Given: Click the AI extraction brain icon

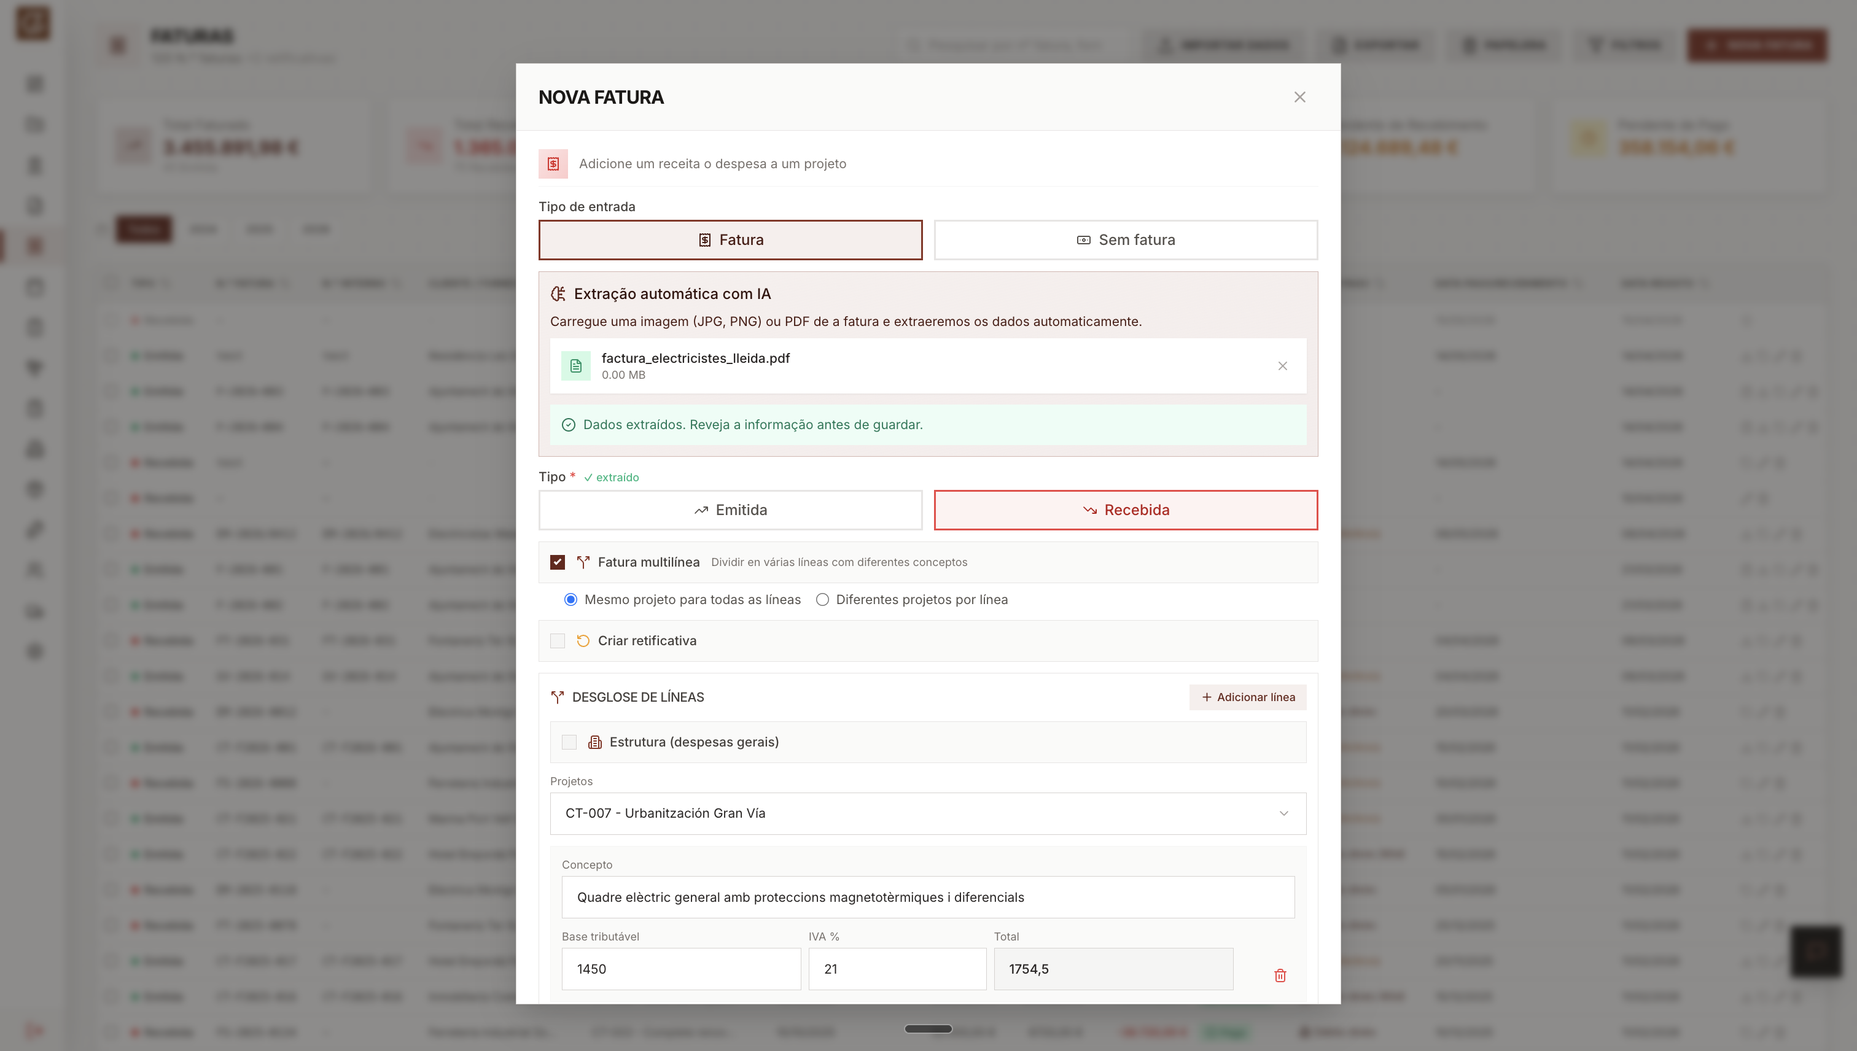Looking at the screenshot, I should (558, 294).
